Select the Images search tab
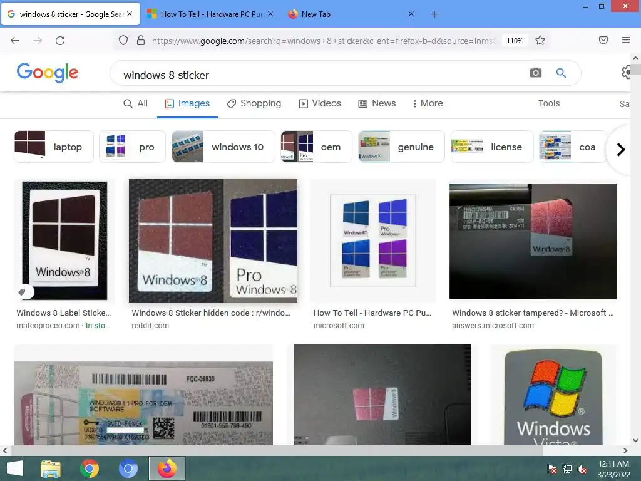 [x=187, y=103]
